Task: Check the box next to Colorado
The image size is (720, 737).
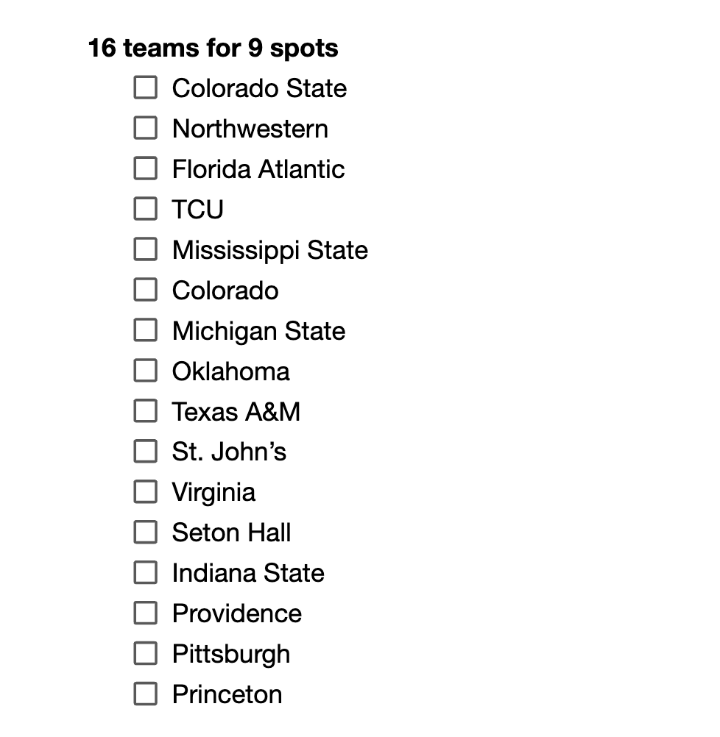Action: point(146,291)
